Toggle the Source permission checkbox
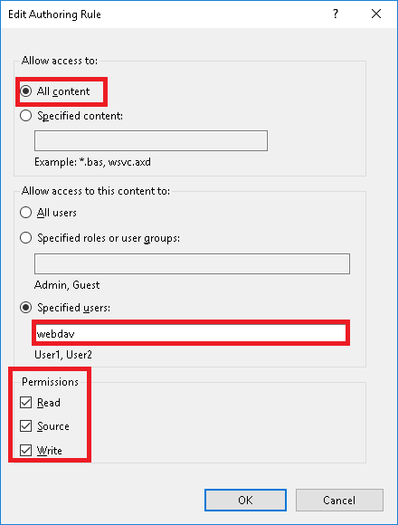398x525 pixels. click(x=25, y=426)
